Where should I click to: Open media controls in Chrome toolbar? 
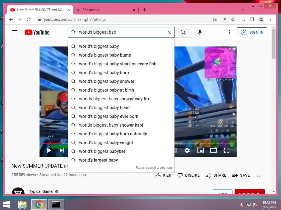tap(243, 19)
